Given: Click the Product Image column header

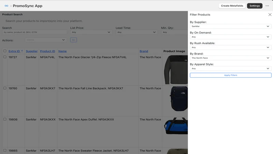Looking at the screenshot, I should [174, 51].
